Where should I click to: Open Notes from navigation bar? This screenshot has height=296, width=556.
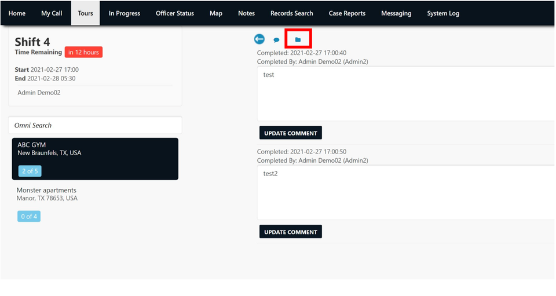[x=247, y=13]
